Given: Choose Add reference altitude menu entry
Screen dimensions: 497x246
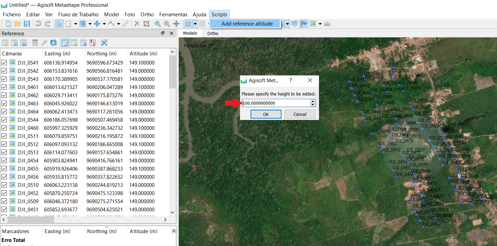Looking at the screenshot, I should (245, 24).
